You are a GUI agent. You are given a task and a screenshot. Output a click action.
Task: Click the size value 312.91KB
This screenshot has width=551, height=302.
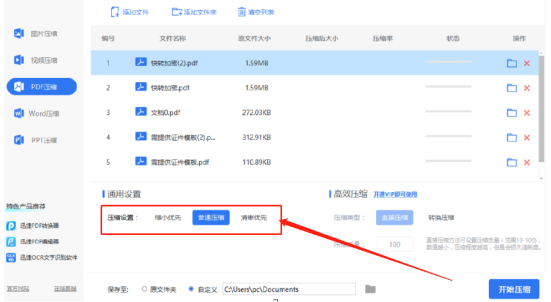pyautogui.click(x=256, y=138)
